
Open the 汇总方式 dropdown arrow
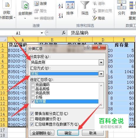click(x=101, y=74)
